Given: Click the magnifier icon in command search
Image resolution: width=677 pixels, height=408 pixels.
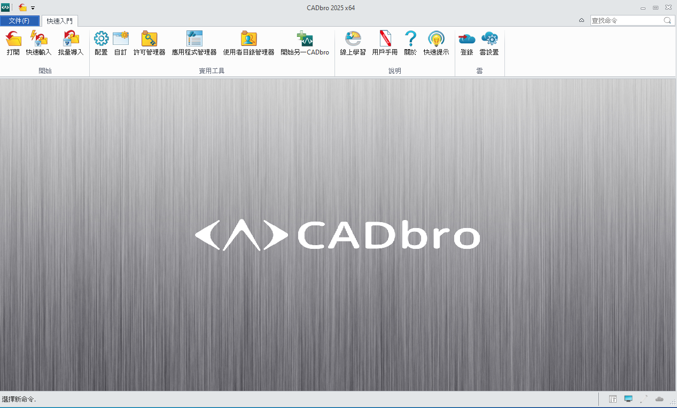Looking at the screenshot, I should 668,20.
